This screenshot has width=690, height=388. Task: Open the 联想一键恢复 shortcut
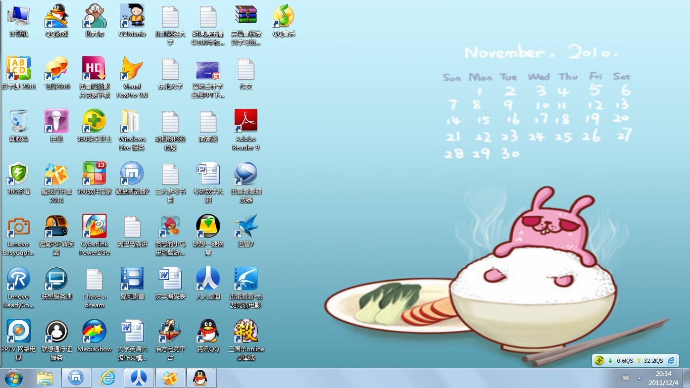click(208, 235)
